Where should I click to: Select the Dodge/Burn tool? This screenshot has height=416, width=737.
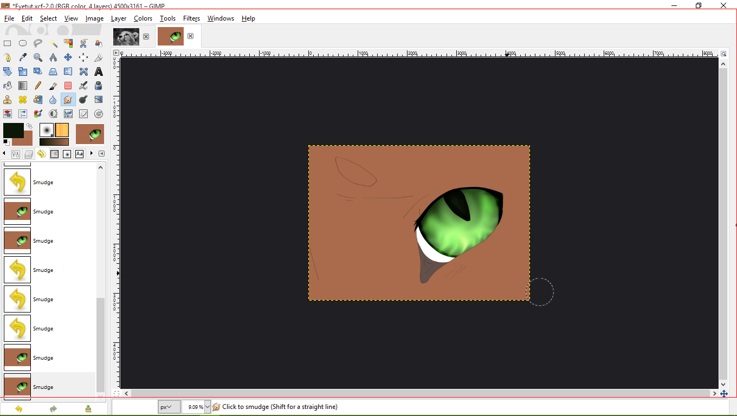[83, 100]
